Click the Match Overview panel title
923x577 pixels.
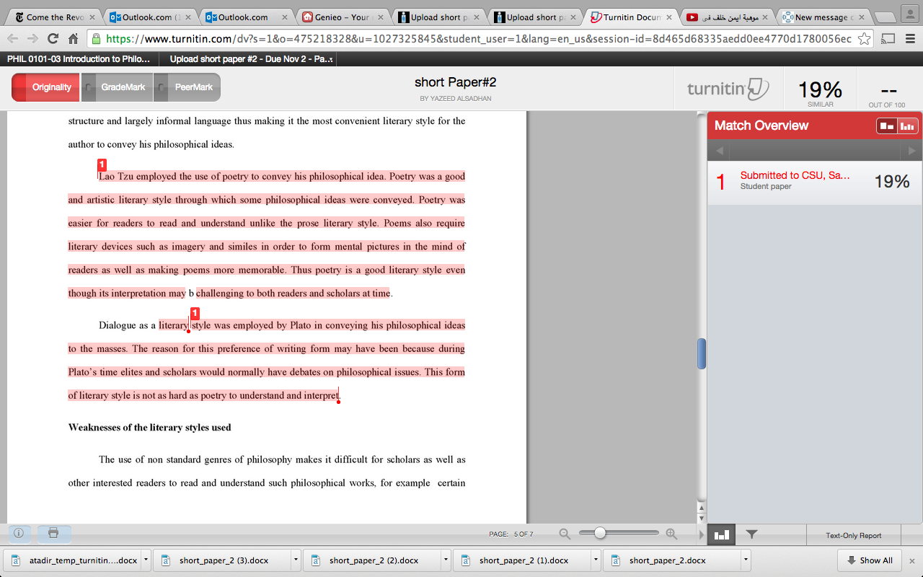[x=761, y=125]
